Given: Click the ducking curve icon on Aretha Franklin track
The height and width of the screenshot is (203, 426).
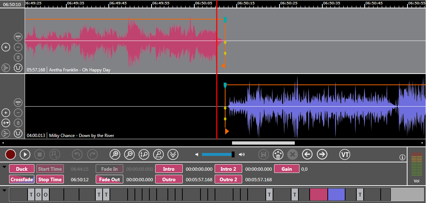Looking at the screenshot, I should 18,68.
